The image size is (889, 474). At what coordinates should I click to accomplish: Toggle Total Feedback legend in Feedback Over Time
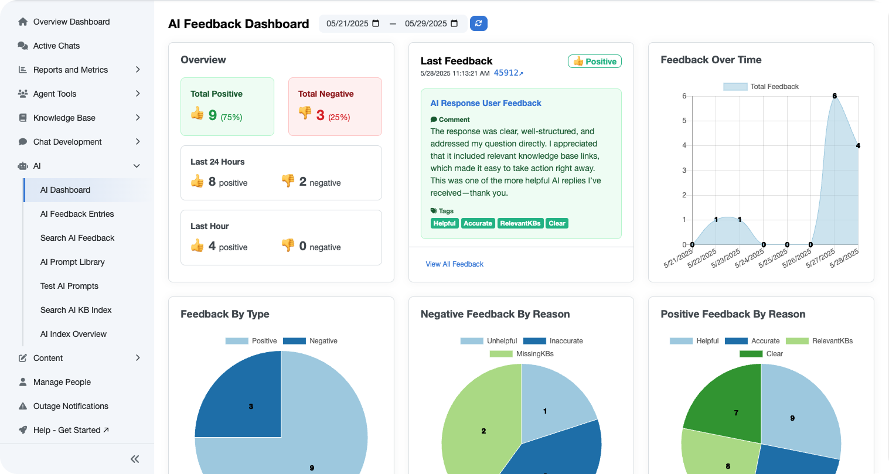tap(761, 87)
